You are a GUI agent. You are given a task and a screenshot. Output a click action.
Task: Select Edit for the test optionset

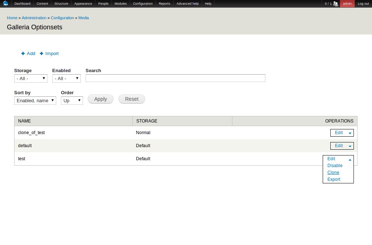click(331, 159)
